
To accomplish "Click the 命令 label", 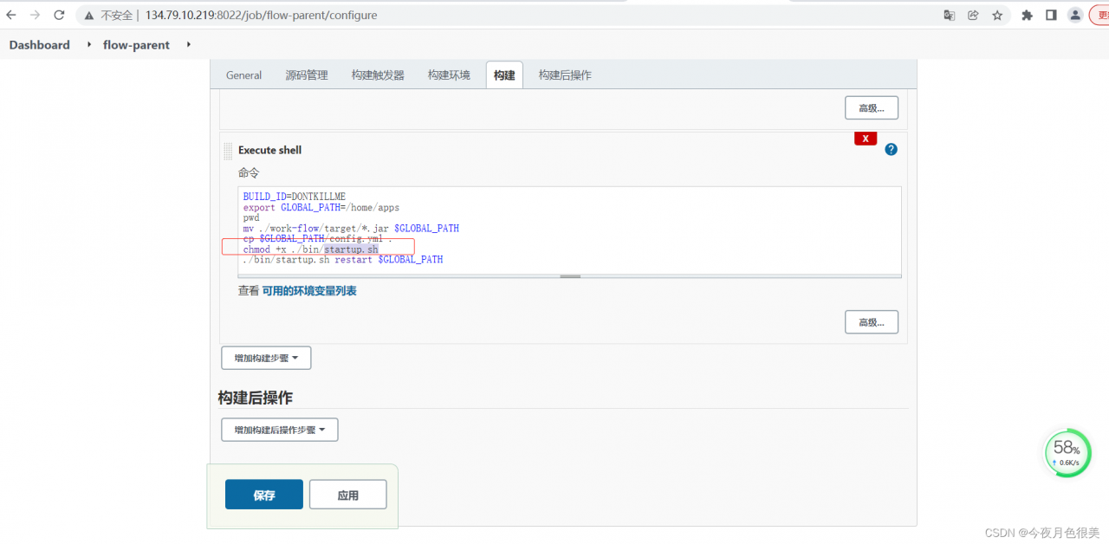I will point(249,172).
